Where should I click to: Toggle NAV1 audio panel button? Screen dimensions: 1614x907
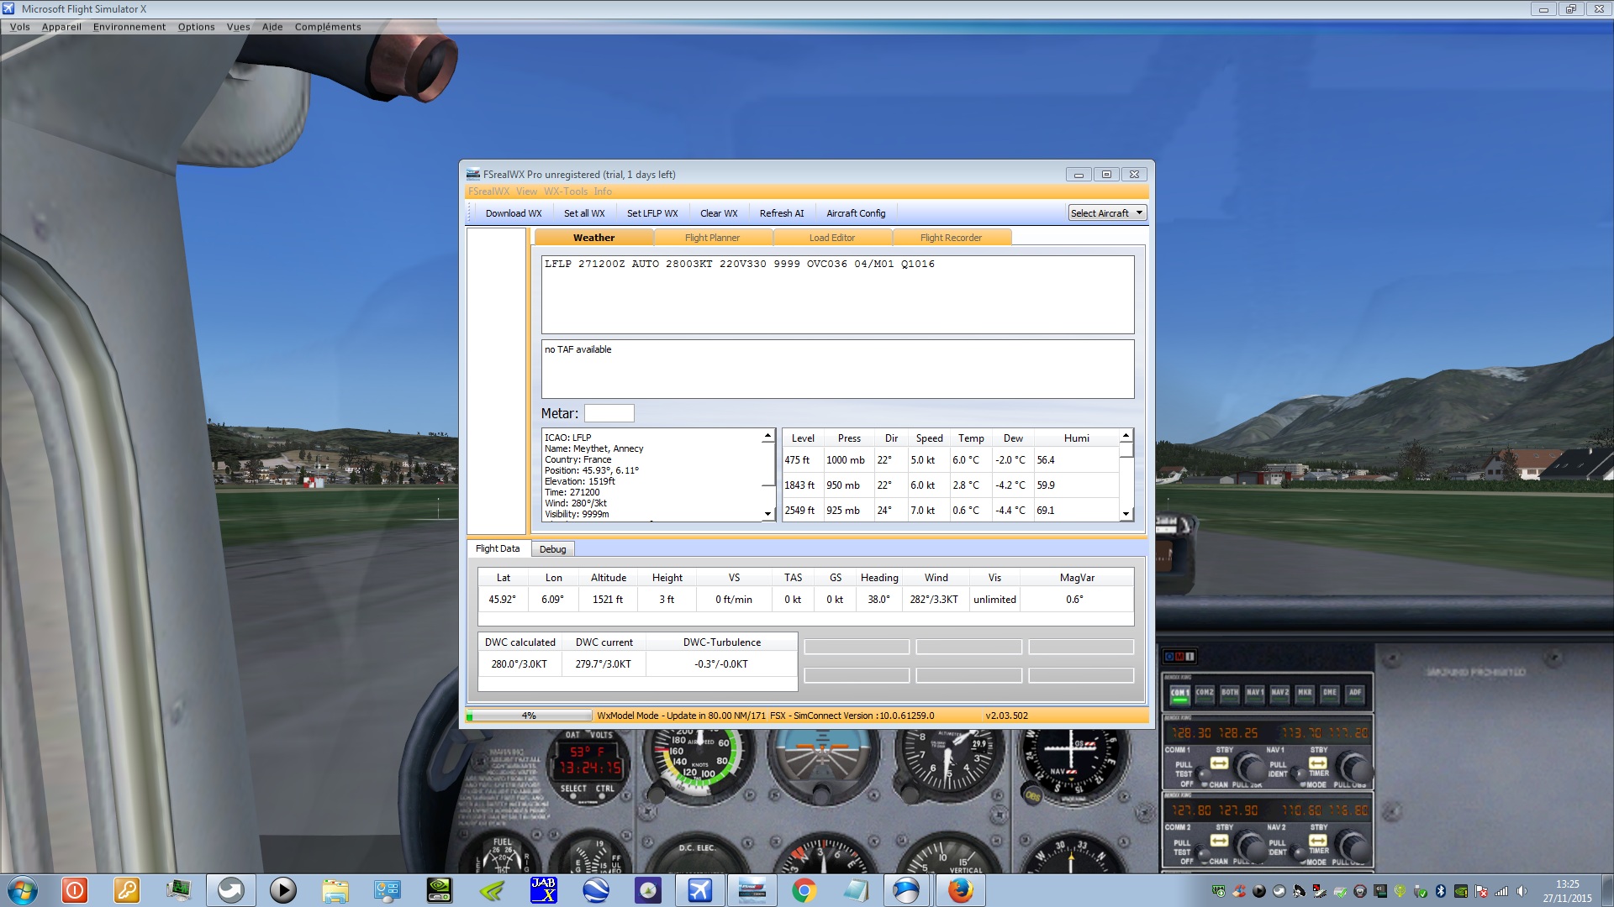click(x=1255, y=694)
